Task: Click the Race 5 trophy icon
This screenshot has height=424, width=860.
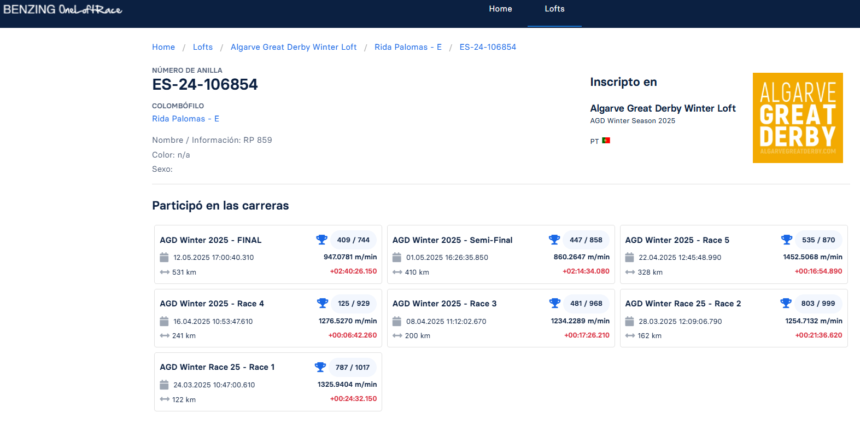Action: 787,240
